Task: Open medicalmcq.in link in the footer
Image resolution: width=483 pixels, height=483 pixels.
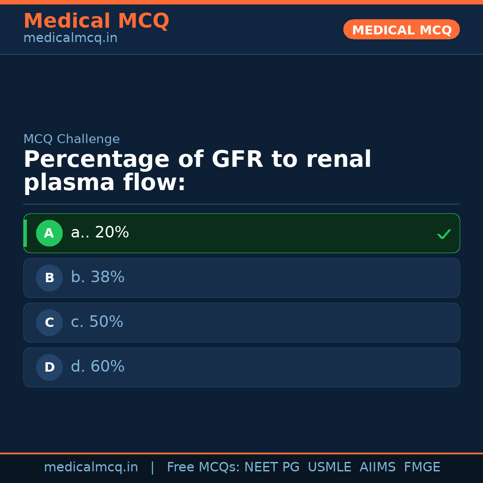Action: click(x=91, y=467)
